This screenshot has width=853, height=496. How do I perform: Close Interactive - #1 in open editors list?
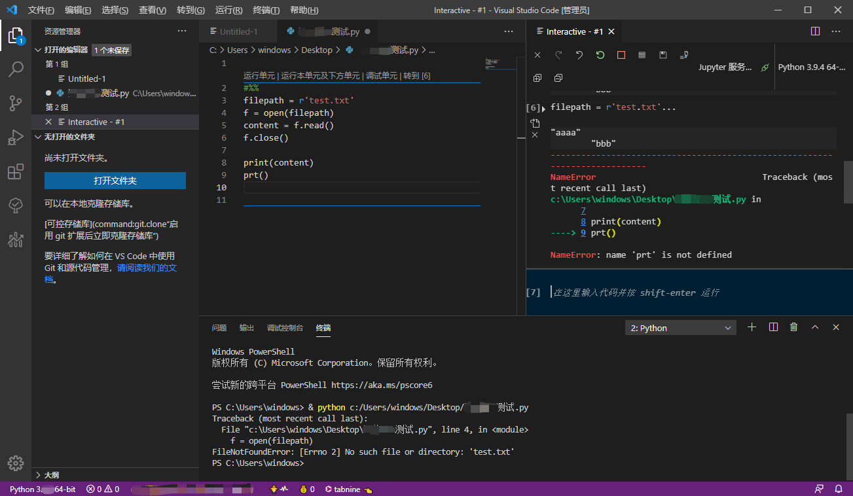48,122
